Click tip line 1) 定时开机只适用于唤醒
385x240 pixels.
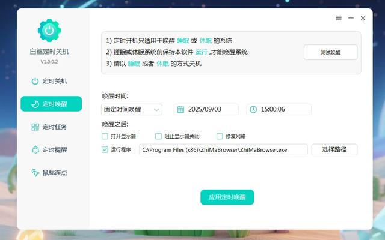tap(169, 41)
